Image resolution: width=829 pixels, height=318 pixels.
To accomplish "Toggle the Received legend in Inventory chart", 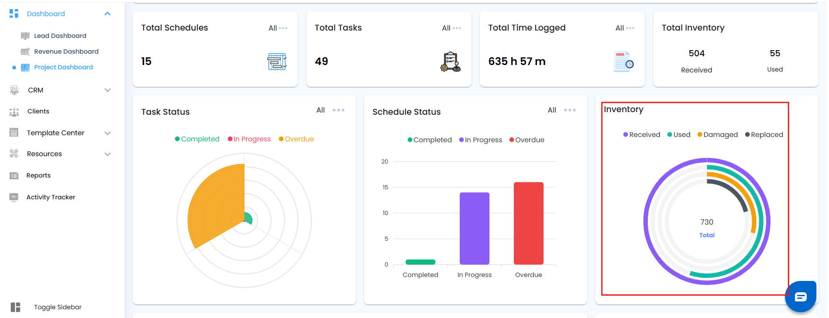I will click(642, 135).
